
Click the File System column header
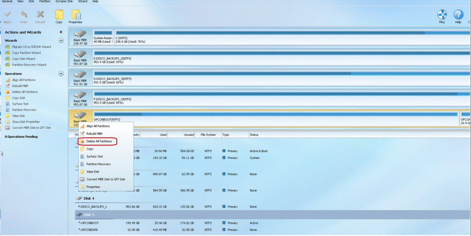tap(208, 135)
